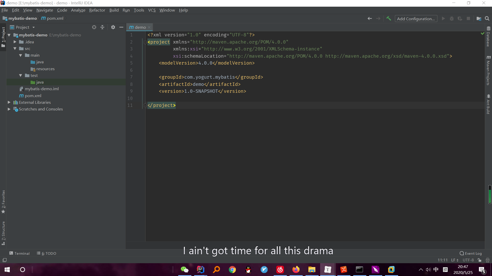Open Project panel settings gear
Viewport: 492px width, 276px height.
113,27
